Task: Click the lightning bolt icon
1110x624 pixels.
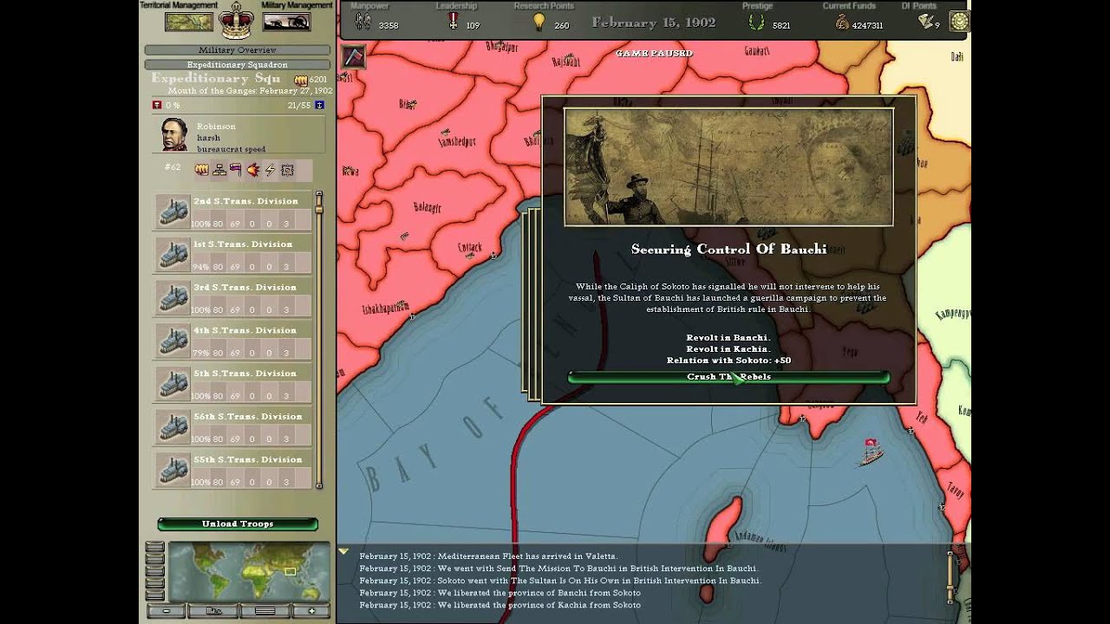Action: [x=270, y=170]
